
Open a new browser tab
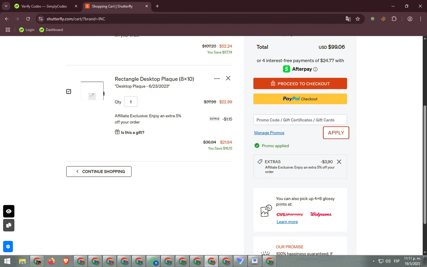[x=157, y=6]
